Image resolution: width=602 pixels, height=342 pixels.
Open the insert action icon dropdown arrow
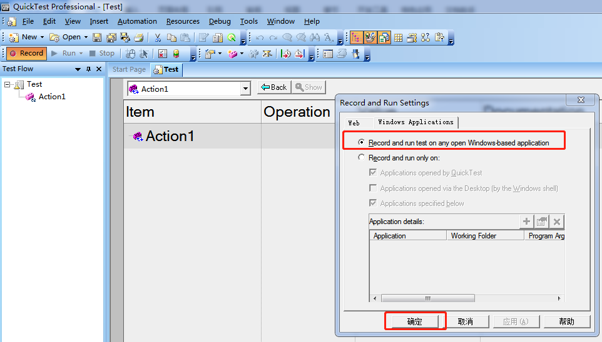coord(242,53)
